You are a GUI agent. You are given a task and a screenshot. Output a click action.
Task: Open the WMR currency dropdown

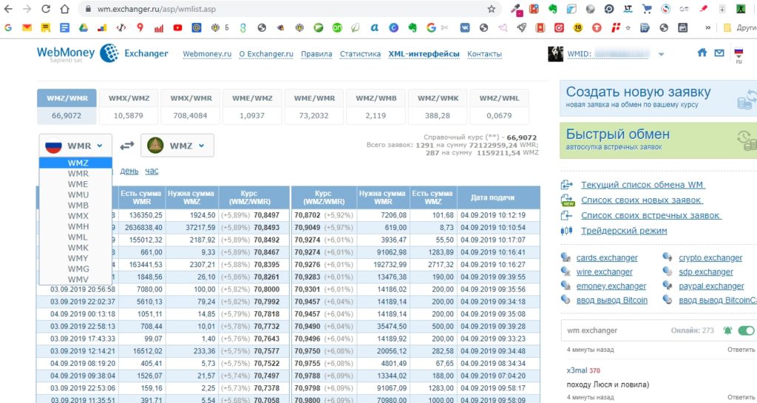coord(75,145)
